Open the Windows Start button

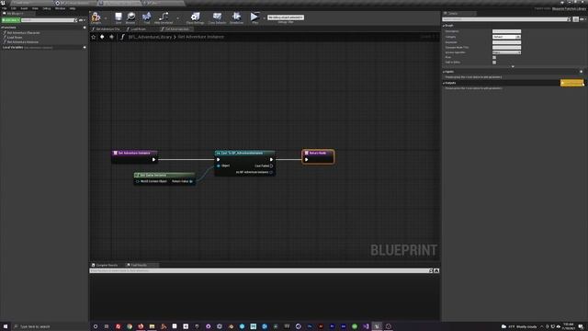point(6,326)
